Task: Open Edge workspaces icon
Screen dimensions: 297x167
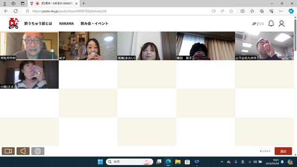Action: click(13, 3)
